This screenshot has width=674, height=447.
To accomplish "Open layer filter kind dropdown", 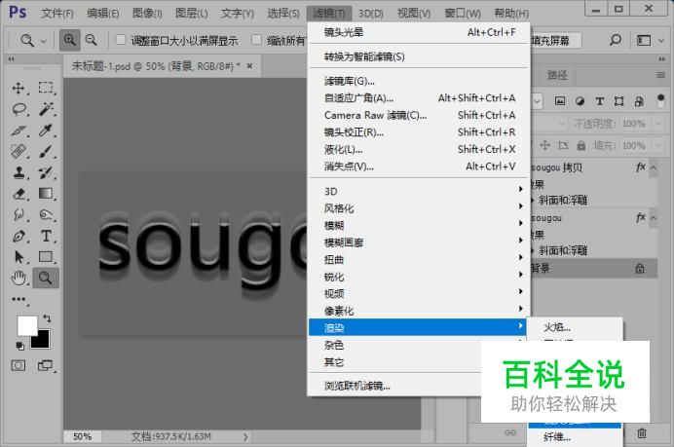I will [x=538, y=101].
